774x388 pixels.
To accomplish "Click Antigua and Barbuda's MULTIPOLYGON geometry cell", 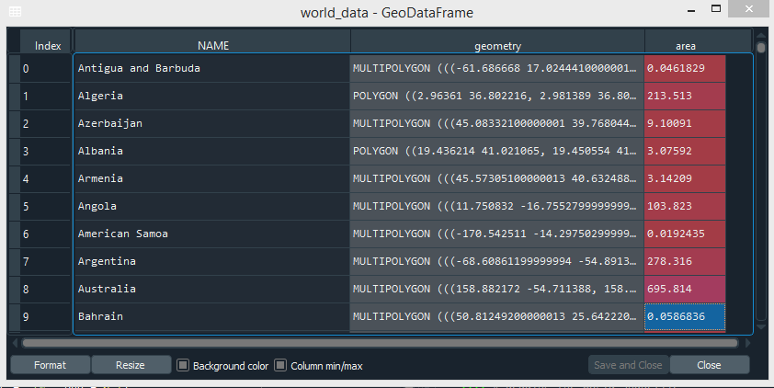I will click(x=496, y=68).
